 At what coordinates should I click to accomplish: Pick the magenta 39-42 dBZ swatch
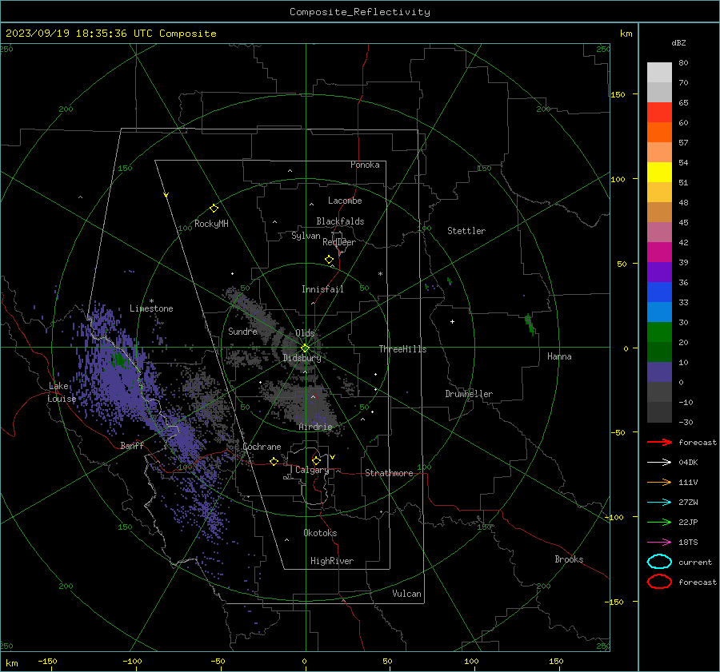(x=659, y=252)
